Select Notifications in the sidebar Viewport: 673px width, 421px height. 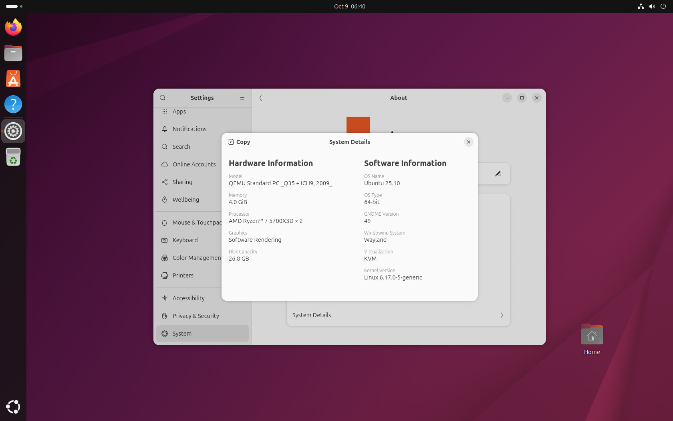[x=189, y=129]
